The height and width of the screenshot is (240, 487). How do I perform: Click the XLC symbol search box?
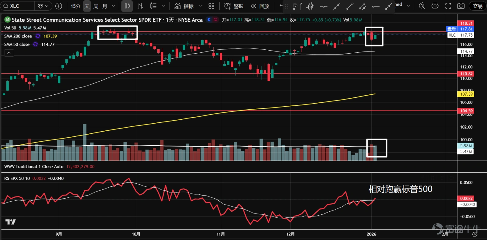click(x=17, y=6)
